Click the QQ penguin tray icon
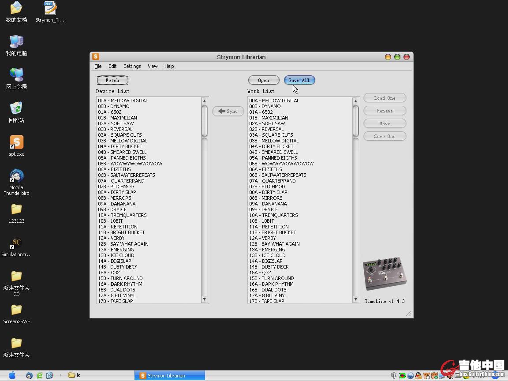508x381 pixels. pyautogui.click(x=418, y=376)
